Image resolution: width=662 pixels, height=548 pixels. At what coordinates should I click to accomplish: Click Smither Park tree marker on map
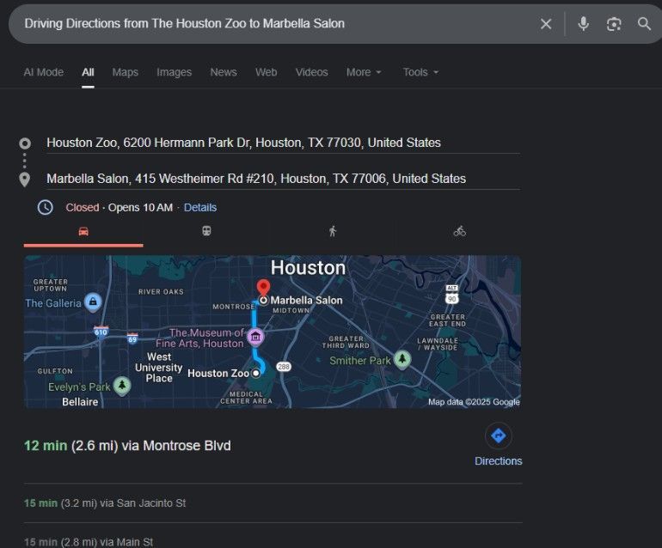402,359
